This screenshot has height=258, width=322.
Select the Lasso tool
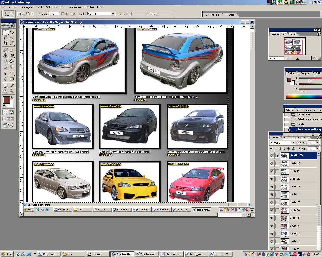pos(5,38)
